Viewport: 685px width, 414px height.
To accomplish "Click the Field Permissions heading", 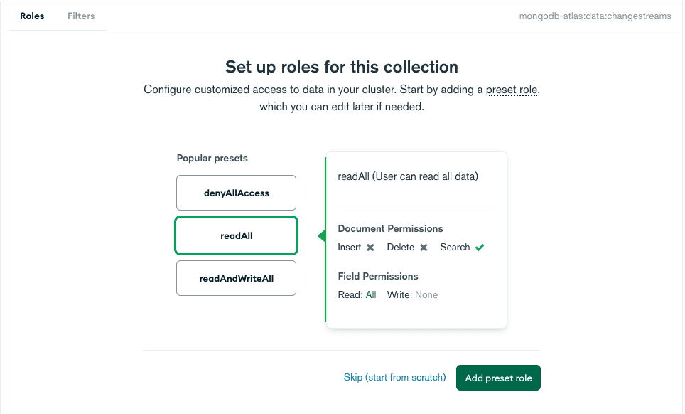I will click(378, 276).
